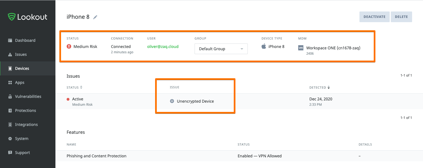
Task: Open the Dashboard sidebar item
Action: click(x=28, y=40)
